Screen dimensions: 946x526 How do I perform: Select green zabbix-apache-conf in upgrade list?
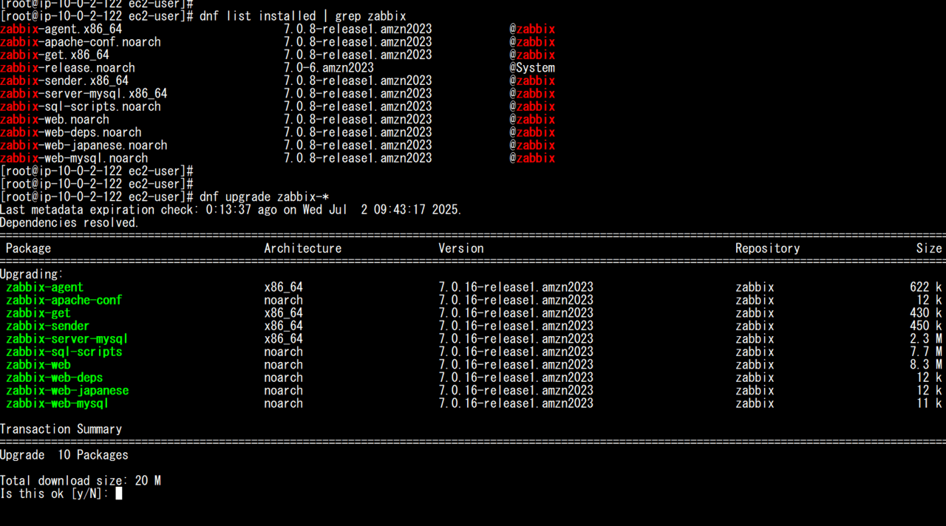[x=64, y=300]
